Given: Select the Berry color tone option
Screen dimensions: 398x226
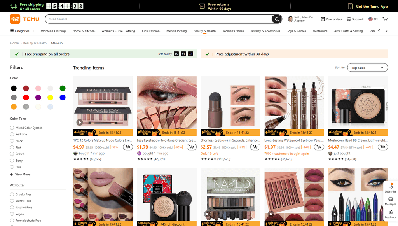Looking at the screenshot, I should 12,161.
